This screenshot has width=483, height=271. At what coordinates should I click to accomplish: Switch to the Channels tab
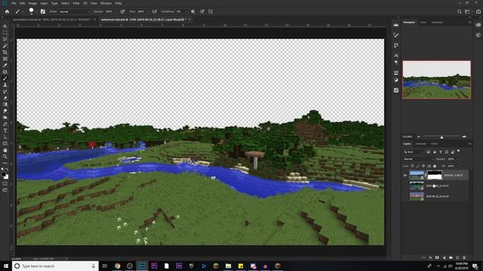pyautogui.click(x=420, y=144)
